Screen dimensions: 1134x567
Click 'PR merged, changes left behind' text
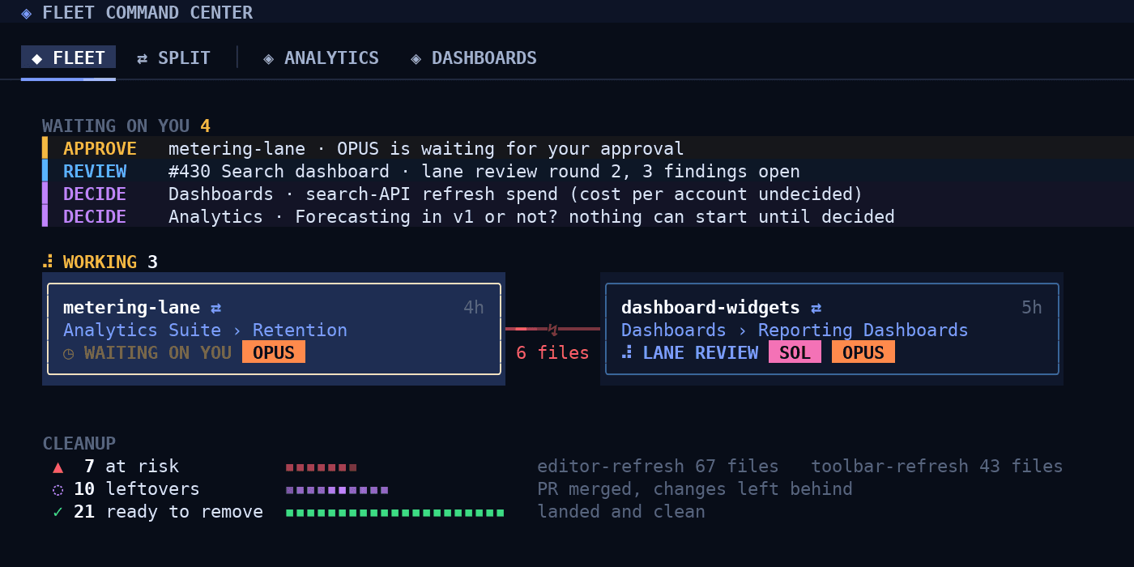pyautogui.click(x=695, y=489)
